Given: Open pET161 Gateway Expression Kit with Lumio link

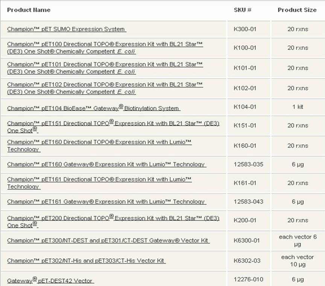Looking at the screenshot, I should (x=106, y=202).
